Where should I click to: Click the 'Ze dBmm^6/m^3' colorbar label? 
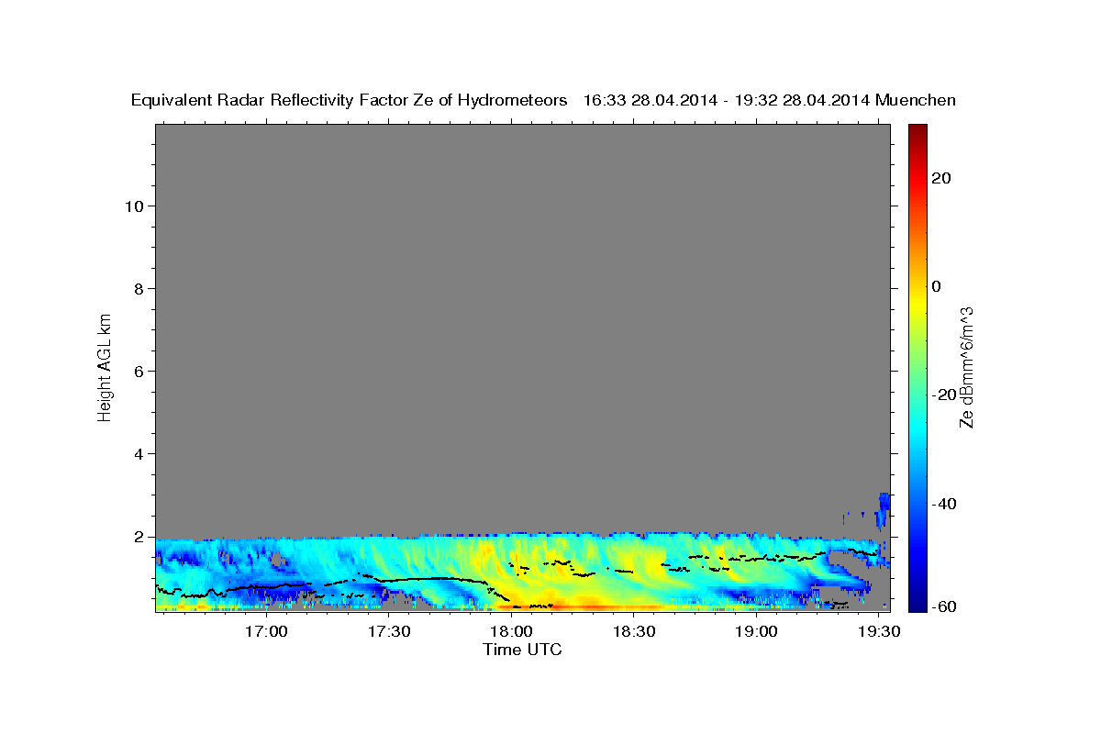point(966,367)
